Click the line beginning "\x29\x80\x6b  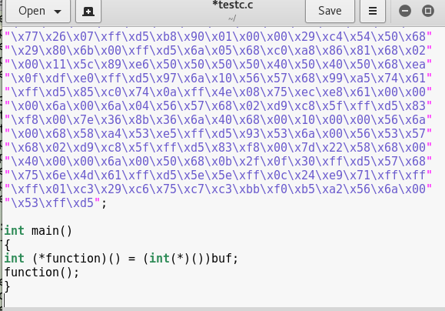pos(218,51)
